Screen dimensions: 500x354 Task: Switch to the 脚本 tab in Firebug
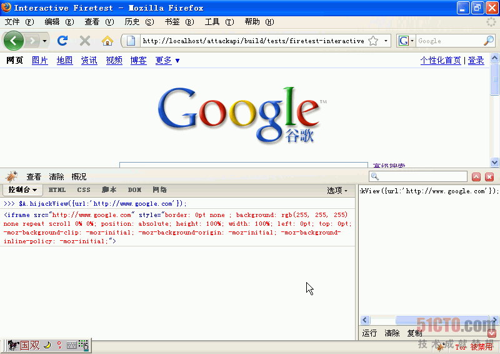109,190
